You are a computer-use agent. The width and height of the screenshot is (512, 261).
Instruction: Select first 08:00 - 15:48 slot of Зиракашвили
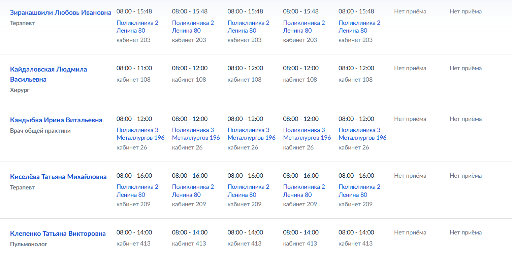(x=134, y=11)
